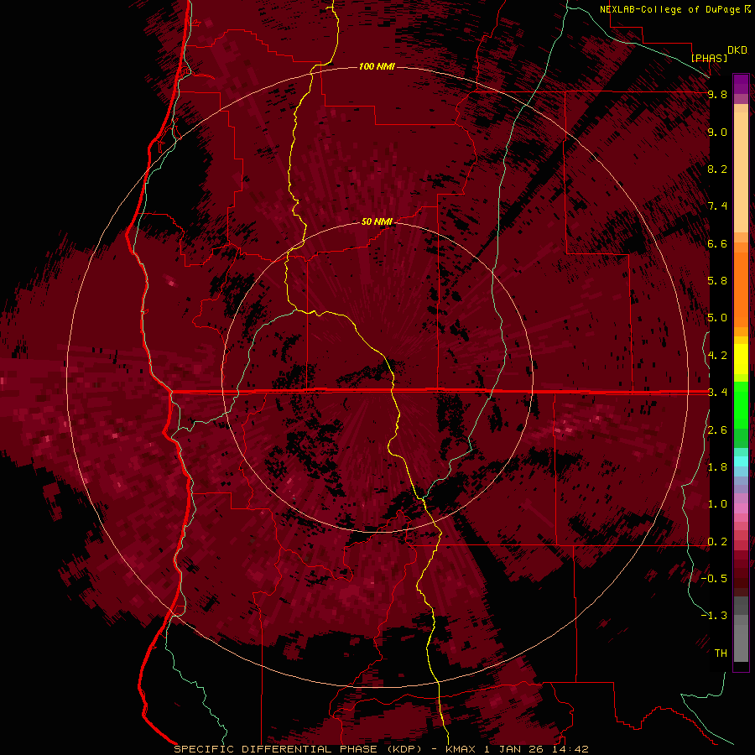The width and height of the screenshot is (755, 755).
Task: Pick the purple segment atop the color bar
Action: tap(741, 84)
